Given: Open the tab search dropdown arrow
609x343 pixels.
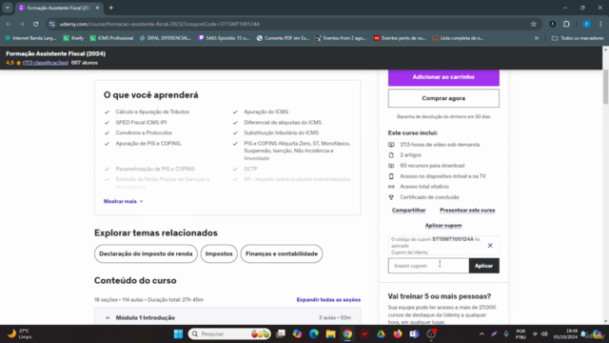Looking at the screenshot, I should 8,8.
